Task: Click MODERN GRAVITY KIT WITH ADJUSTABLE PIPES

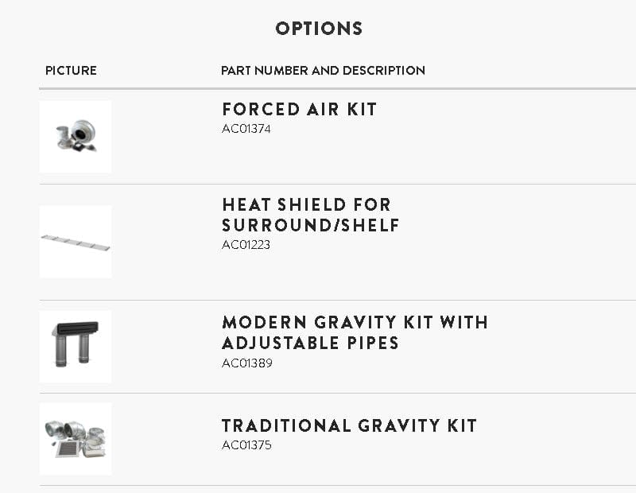Action: (355, 332)
